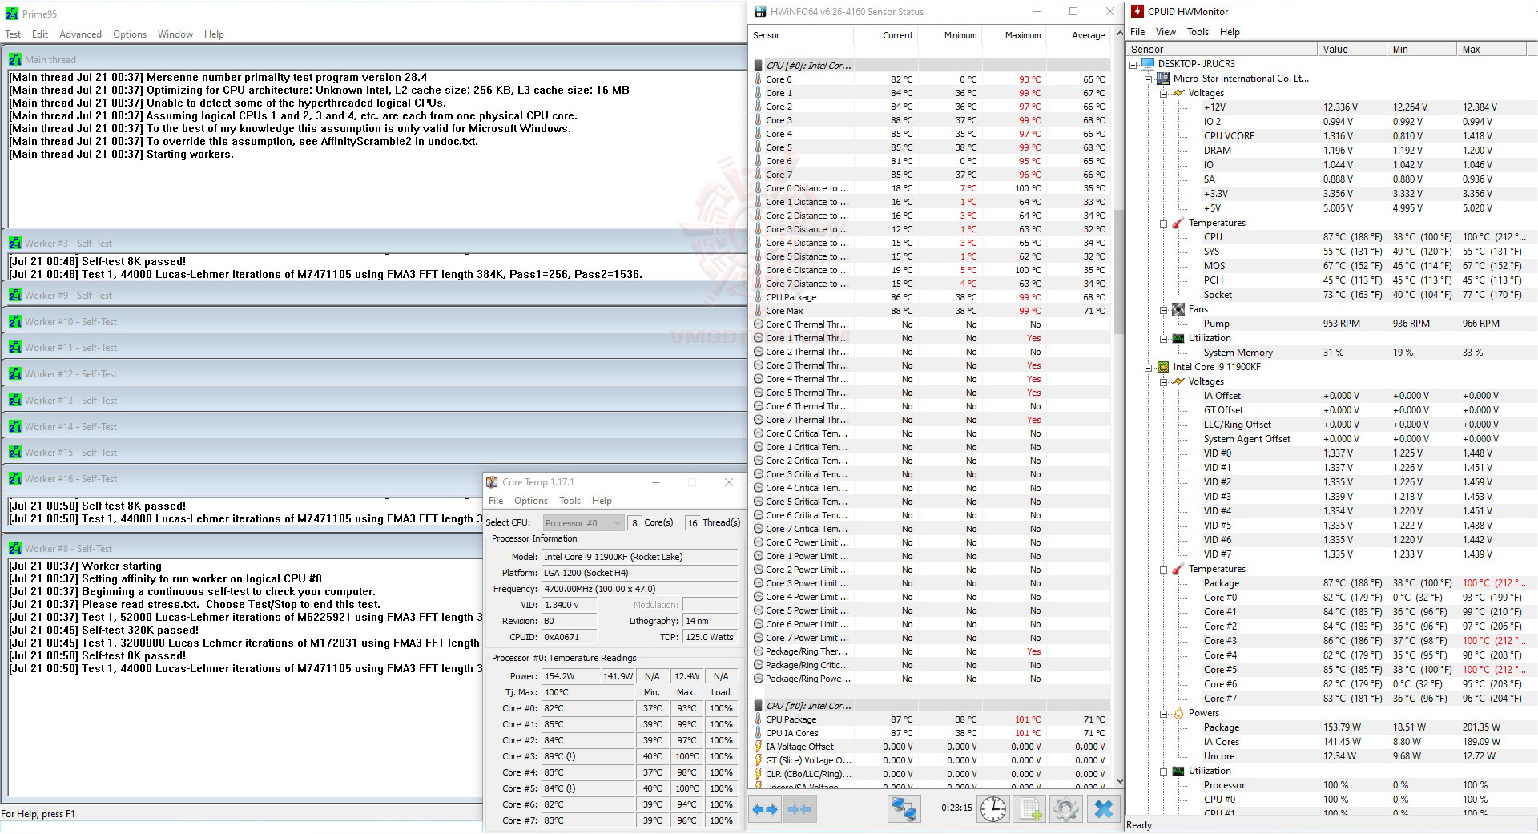Collapse Temperatures group containing Package and cores
Screen dimensions: 1538x834
pyautogui.click(x=1164, y=570)
